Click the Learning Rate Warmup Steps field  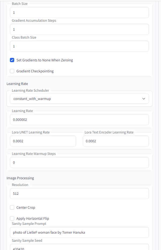click(x=79, y=162)
